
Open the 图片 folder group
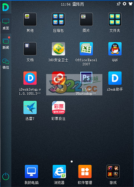pos(86,19)
